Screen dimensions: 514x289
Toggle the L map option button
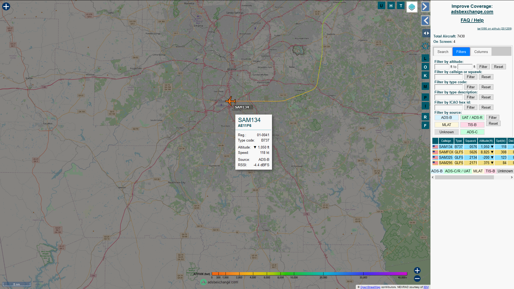click(x=425, y=58)
